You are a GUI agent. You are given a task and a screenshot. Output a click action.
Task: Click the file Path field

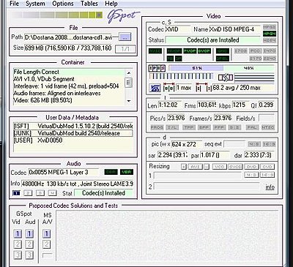68,37
